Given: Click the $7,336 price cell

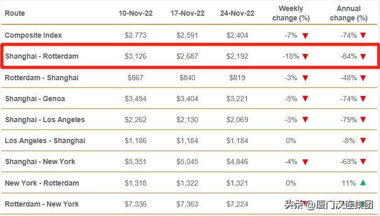Looking at the screenshot, I should (x=135, y=203).
